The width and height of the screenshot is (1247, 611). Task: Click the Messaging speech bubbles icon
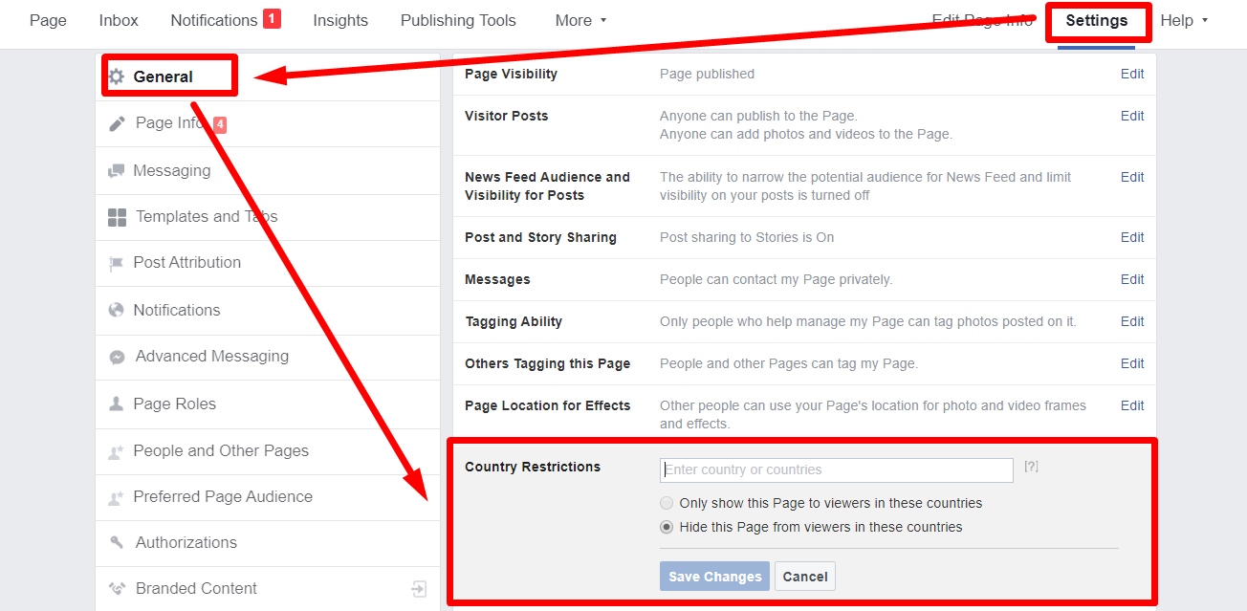pyautogui.click(x=117, y=171)
